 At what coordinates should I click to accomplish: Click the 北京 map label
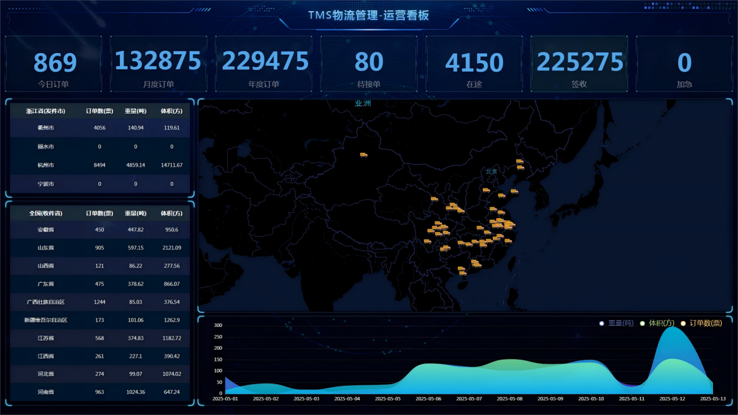(492, 171)
